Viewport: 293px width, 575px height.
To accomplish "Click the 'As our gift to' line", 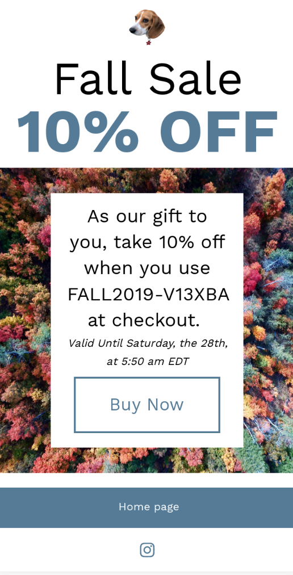I will click(147, 217).
